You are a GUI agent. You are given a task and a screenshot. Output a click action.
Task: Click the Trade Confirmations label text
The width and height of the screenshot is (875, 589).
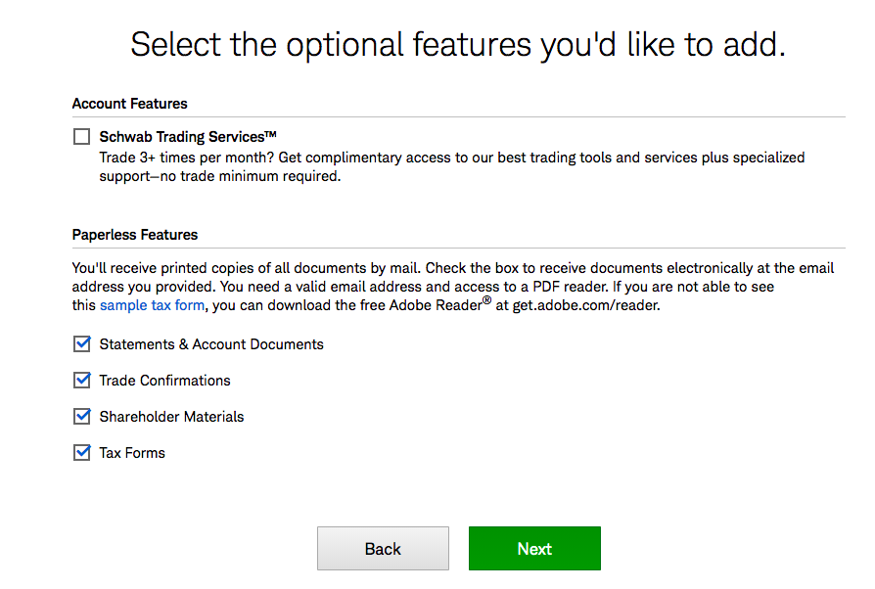coord(164,381)
